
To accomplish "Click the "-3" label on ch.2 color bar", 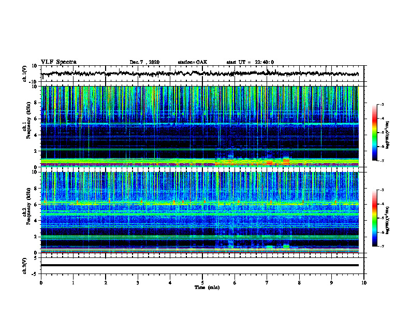I will point(382,190).
